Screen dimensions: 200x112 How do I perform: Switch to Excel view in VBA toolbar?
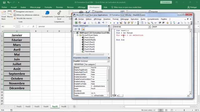[76, 23]
